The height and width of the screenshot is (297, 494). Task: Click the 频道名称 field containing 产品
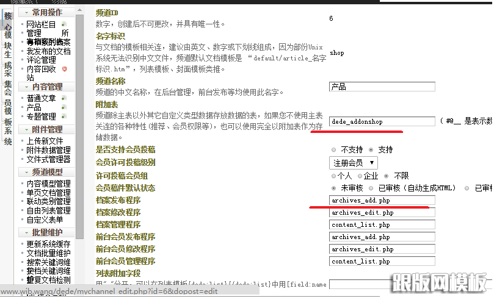click(x=382, y=87)
